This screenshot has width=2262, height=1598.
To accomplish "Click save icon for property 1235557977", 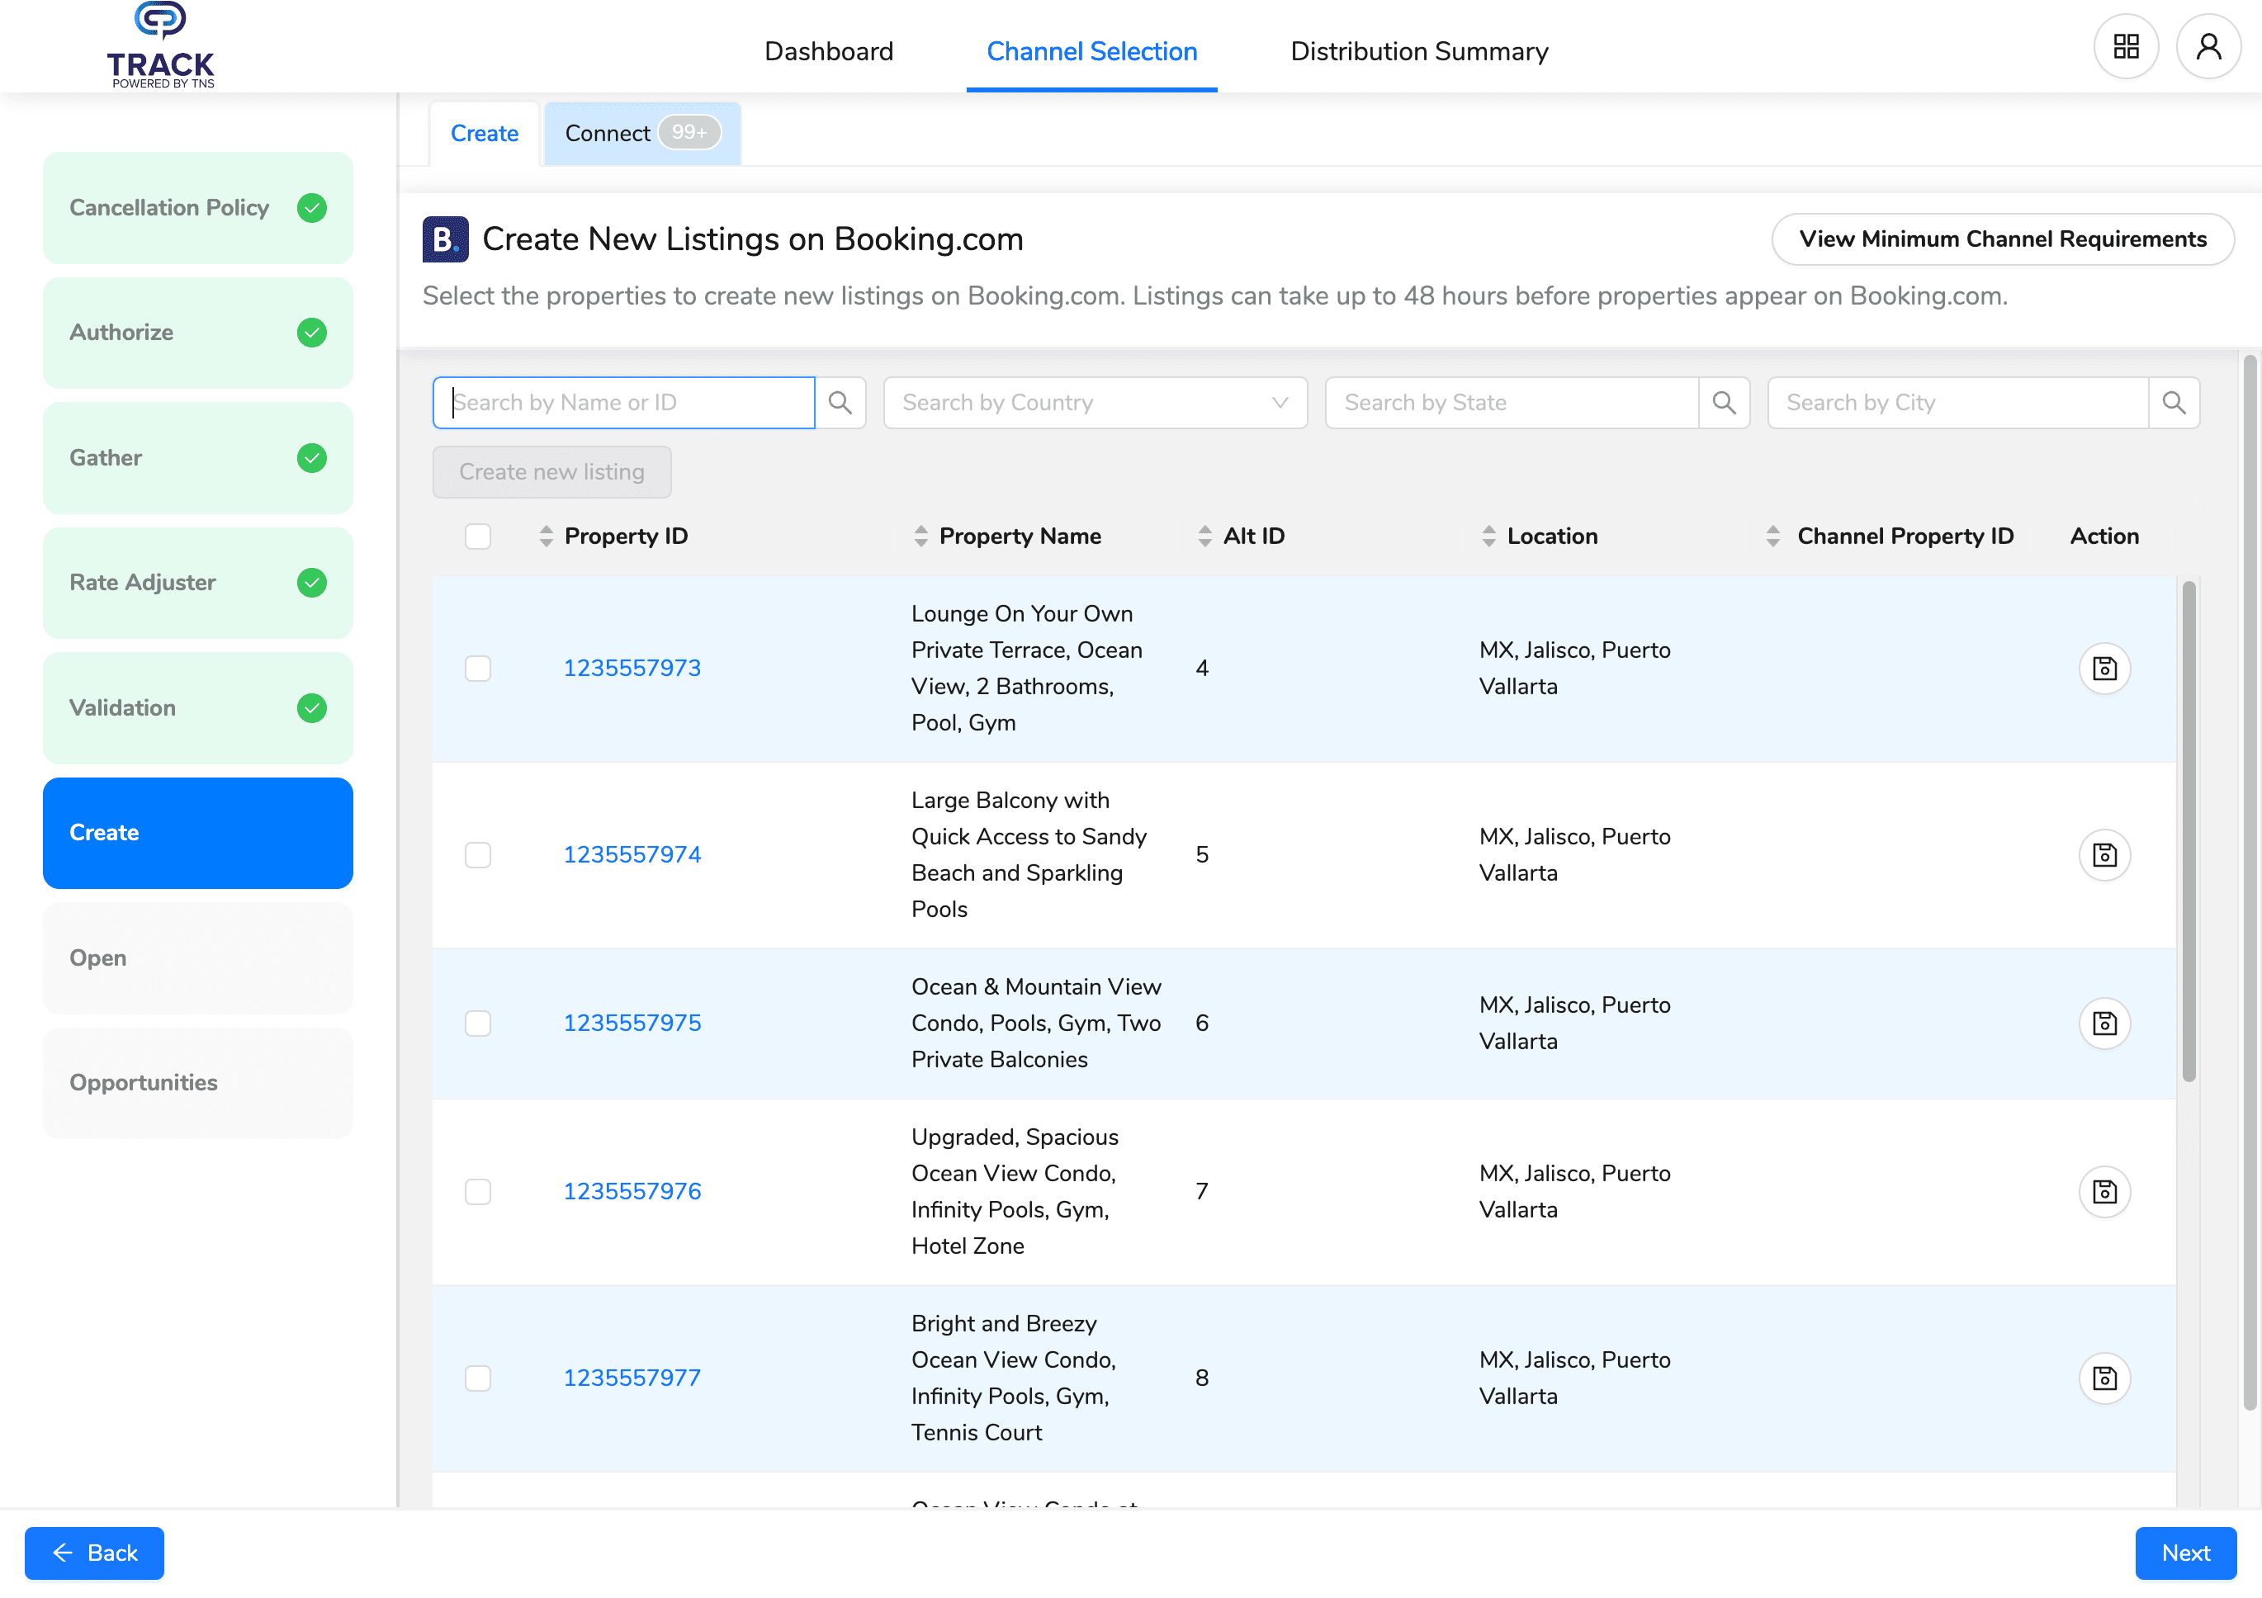I will click(x=2104, y=1378).
